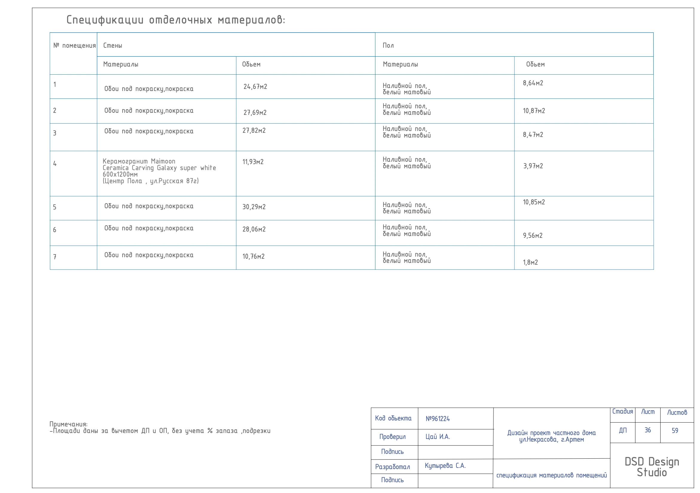Click the 'DSD Design Studio' logo text
Viewport: 700px width, 493px height.
tap(652, 467)
